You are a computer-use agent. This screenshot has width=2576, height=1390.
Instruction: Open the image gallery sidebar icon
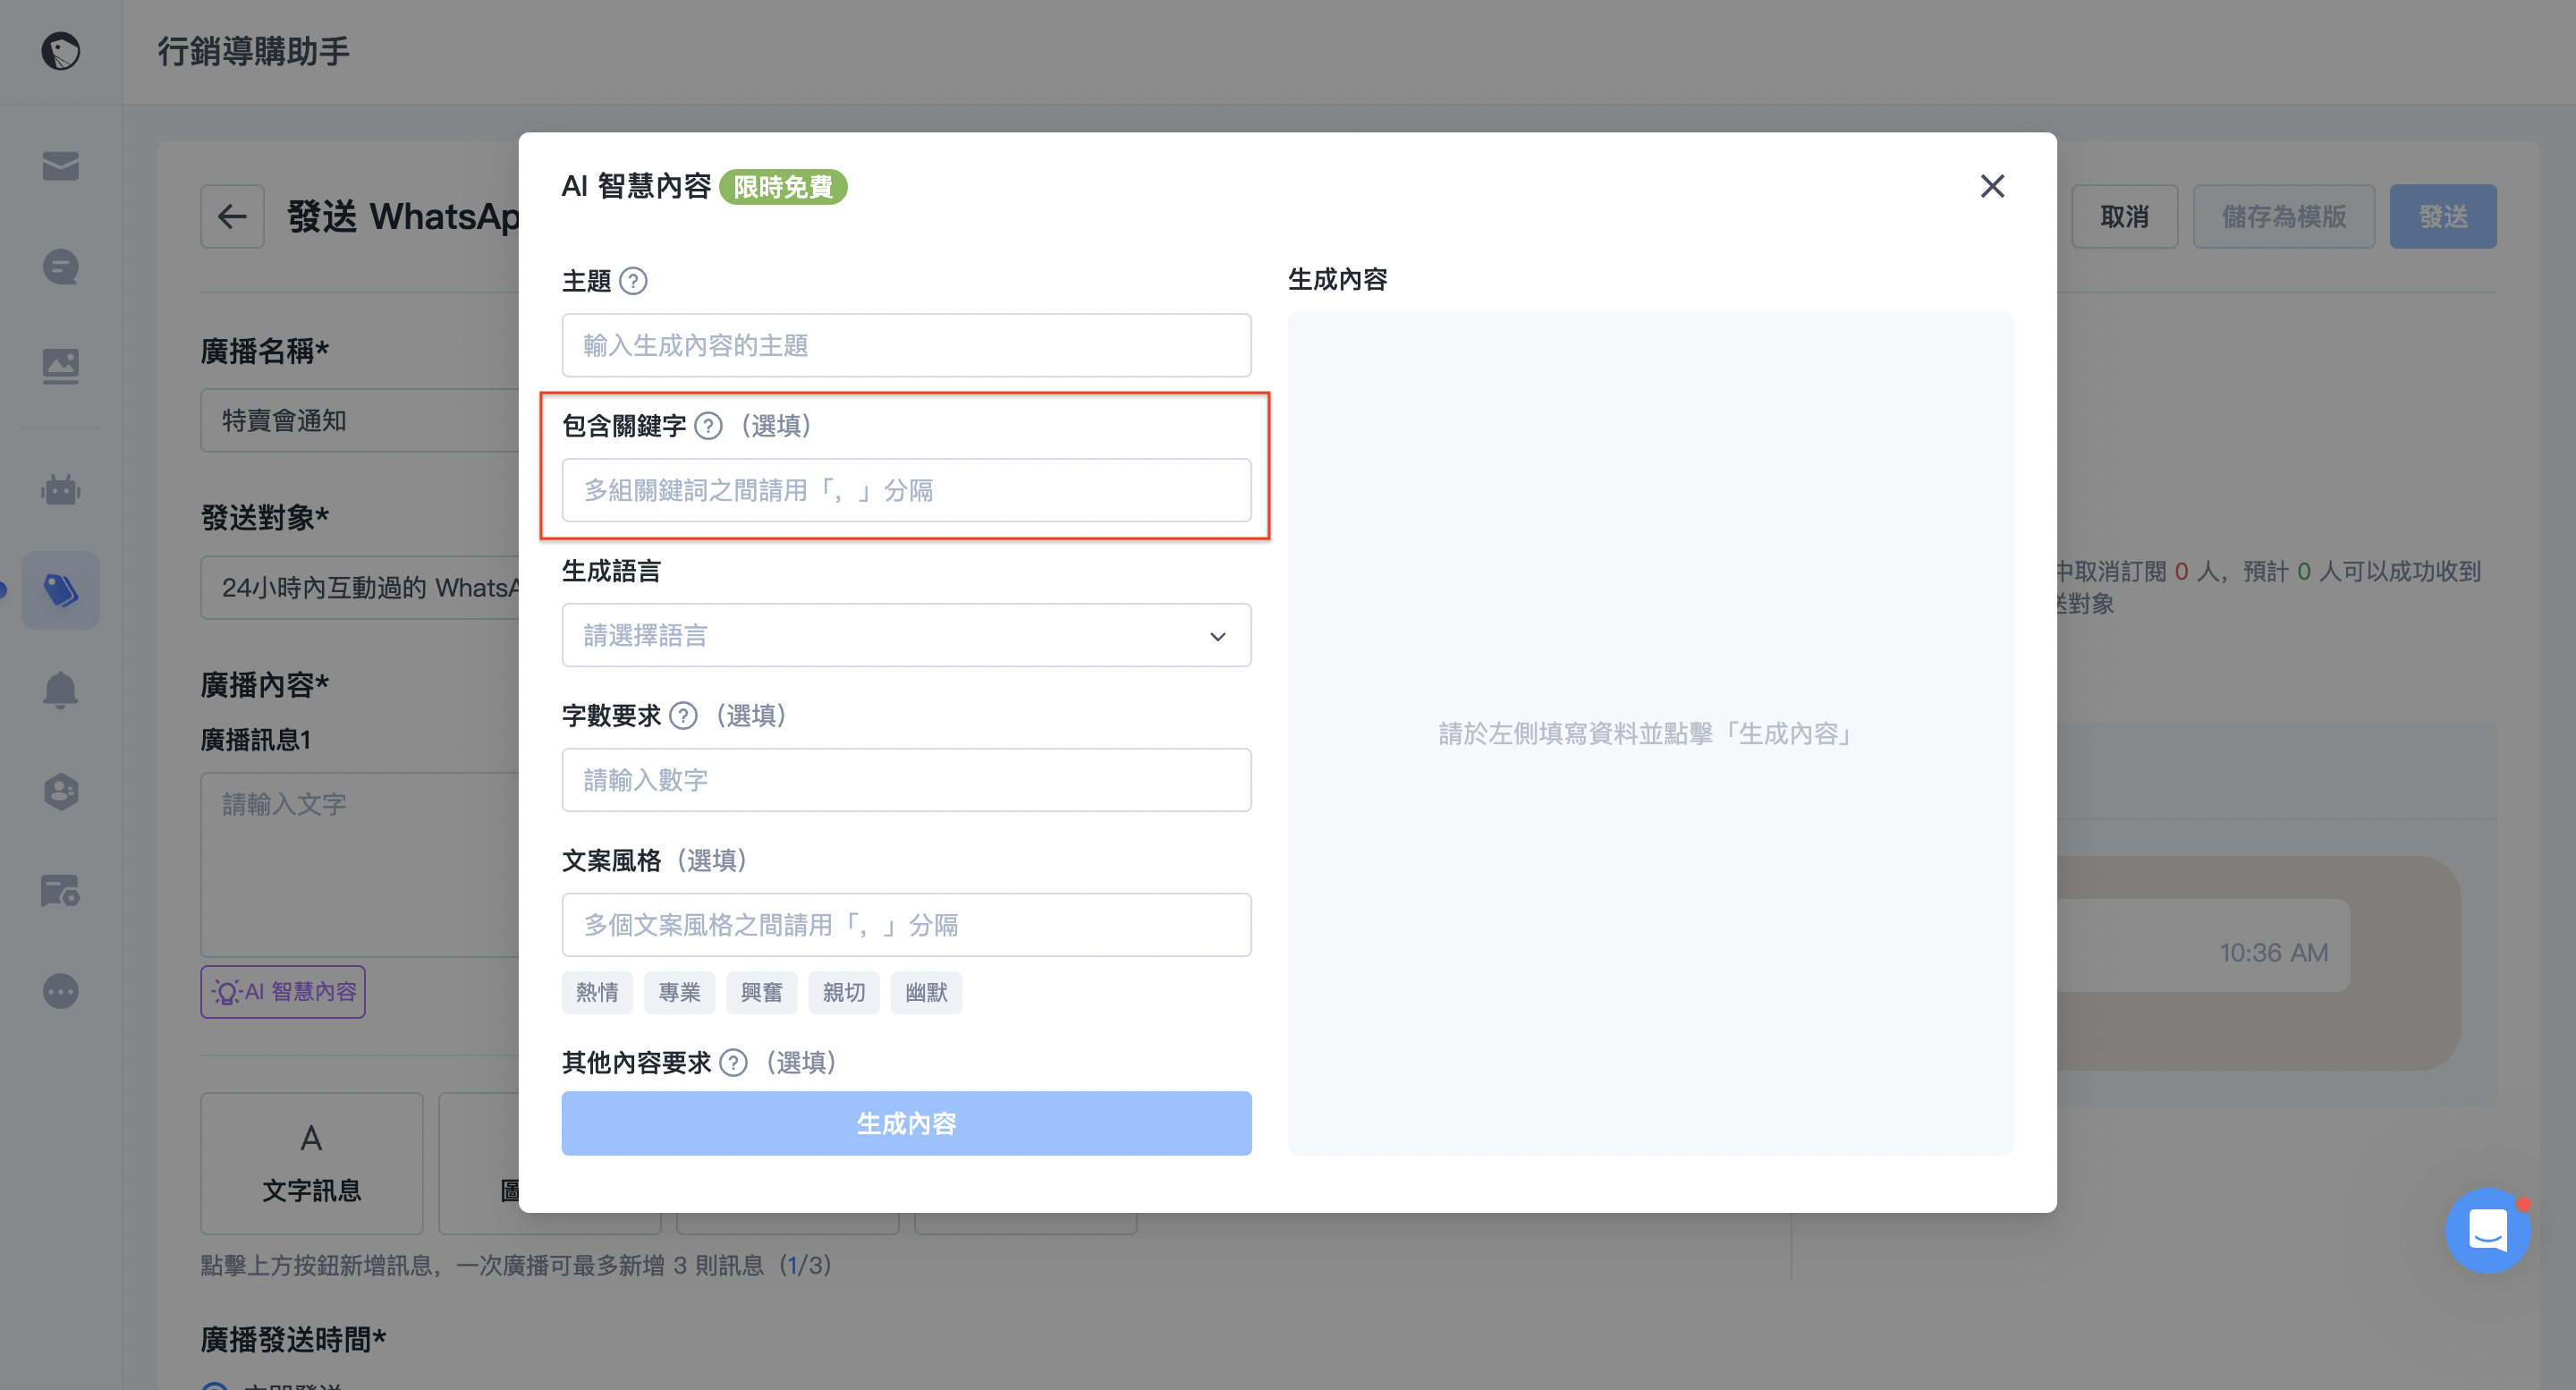[61, 366]
